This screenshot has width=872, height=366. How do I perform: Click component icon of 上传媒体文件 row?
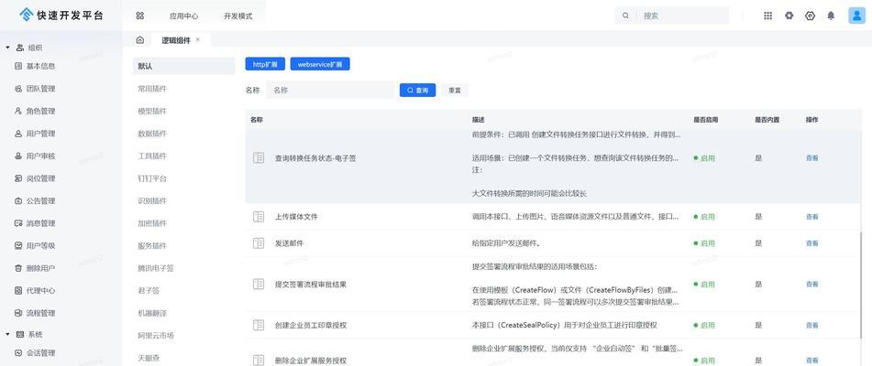[259, 217]
